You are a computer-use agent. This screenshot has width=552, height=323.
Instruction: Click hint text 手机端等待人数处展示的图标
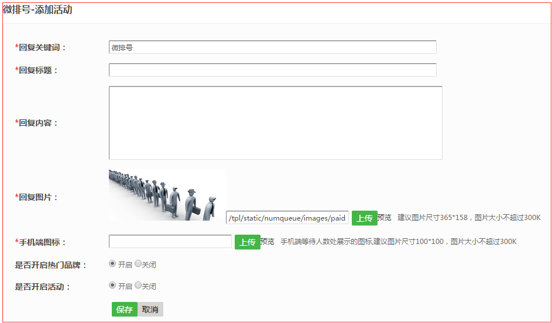tap(327, 241)
